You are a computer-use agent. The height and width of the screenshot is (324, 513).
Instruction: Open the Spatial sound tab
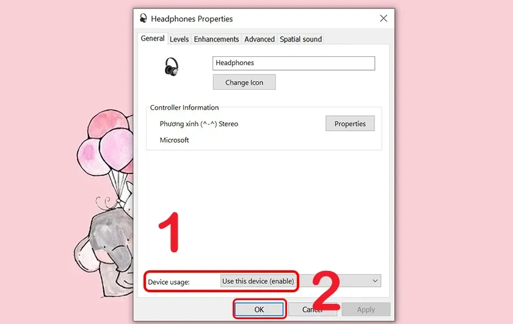click(x=300, y=39)
